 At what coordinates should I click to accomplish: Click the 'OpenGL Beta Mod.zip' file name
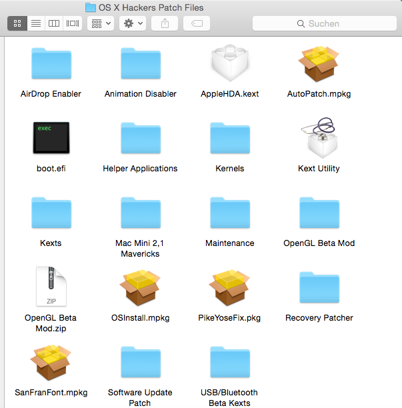tap(51, 323)
